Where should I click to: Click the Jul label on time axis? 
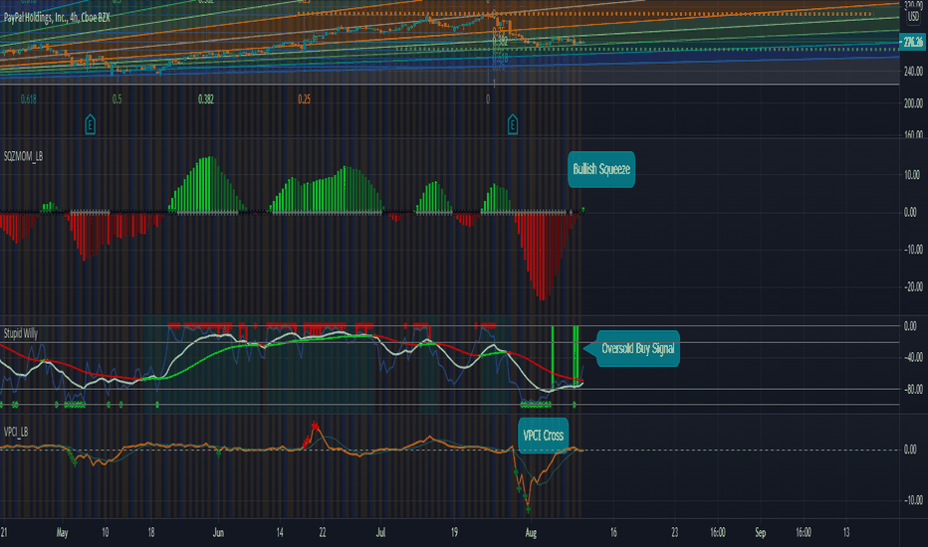point(380,533)
